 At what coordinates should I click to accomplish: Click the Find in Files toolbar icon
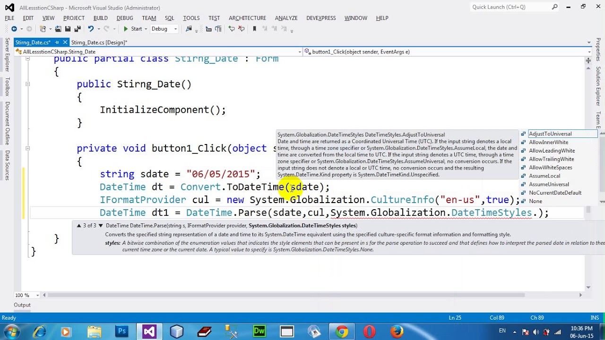[189, 29]
